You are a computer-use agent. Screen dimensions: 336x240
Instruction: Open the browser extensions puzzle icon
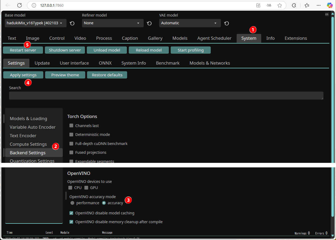(x=294, y=5)
